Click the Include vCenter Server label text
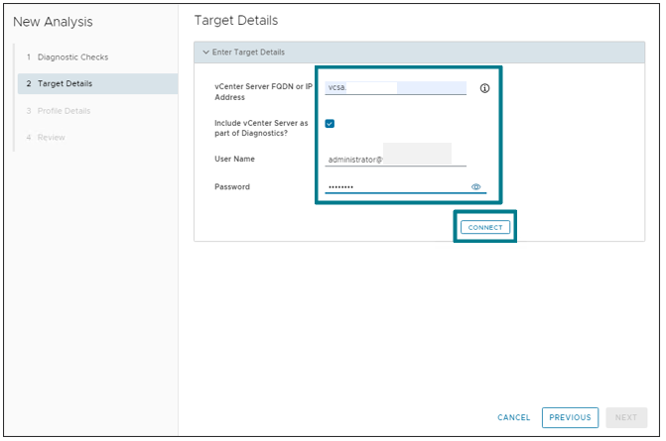666x441 pixels. tap(258, 127)
